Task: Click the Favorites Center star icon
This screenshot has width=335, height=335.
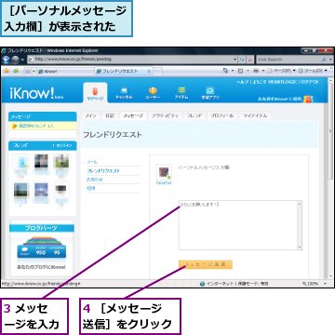Action: (6, 71)
